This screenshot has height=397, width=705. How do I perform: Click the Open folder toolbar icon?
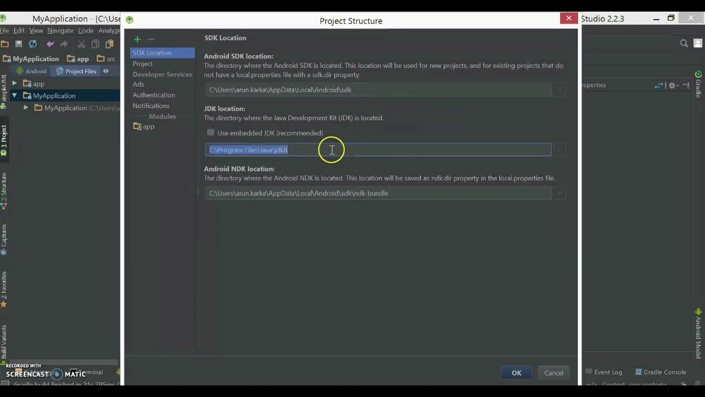point(5,44)
